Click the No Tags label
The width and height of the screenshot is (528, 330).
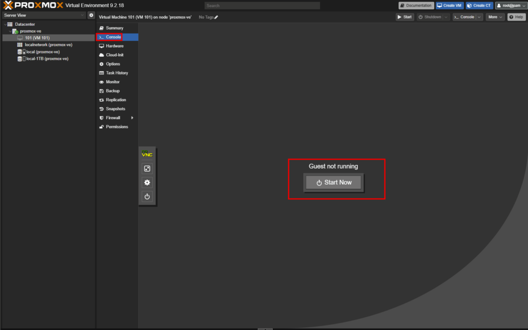pyautogui.click(x=206, y=17)
